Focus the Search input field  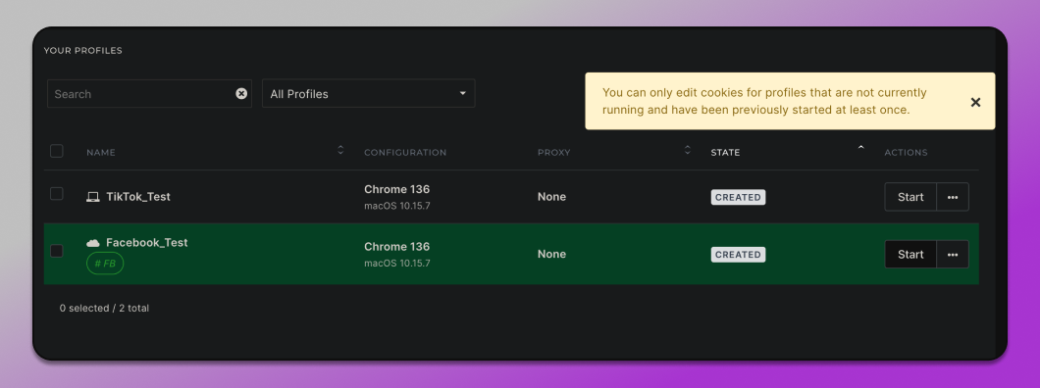(x=142, y=93)
